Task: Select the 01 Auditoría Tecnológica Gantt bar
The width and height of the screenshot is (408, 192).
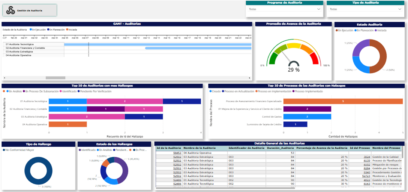Action: coord(157,44)
